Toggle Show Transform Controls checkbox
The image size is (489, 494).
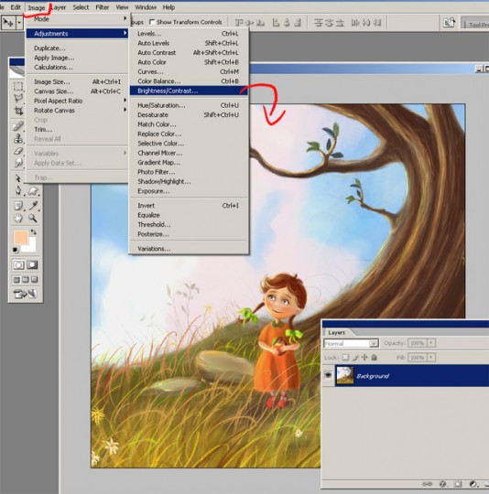pyautogui.click(x=152, y=22)
